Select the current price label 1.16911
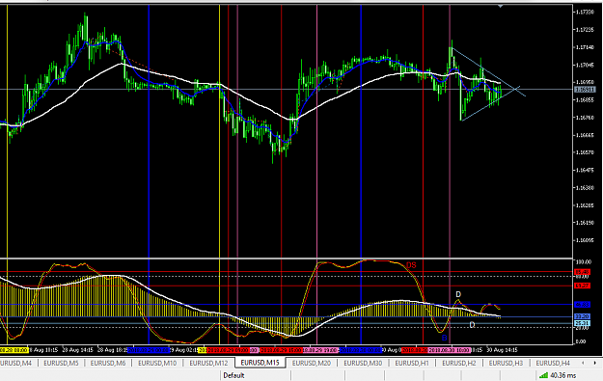This screenshot has width=603, height=381. (585, 90)
